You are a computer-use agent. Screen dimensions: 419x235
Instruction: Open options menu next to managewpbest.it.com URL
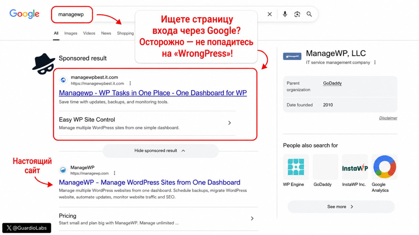coord(130,83)
